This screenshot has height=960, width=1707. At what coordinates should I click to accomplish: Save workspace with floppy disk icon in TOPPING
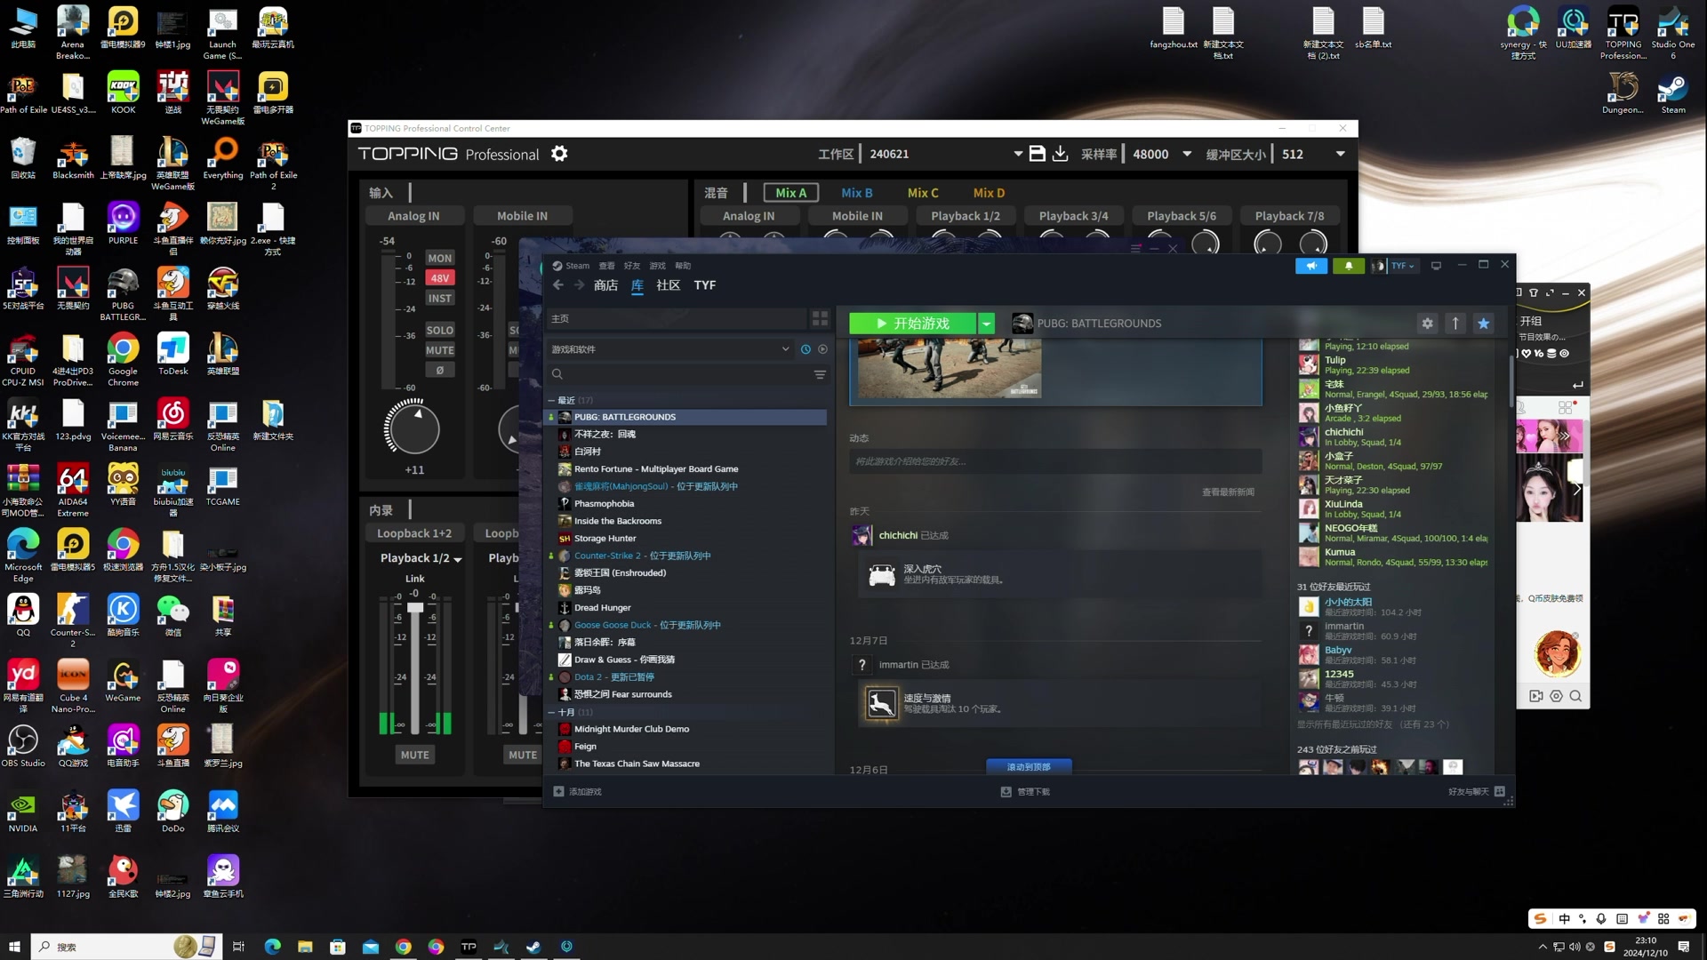tap(1037, 154)
